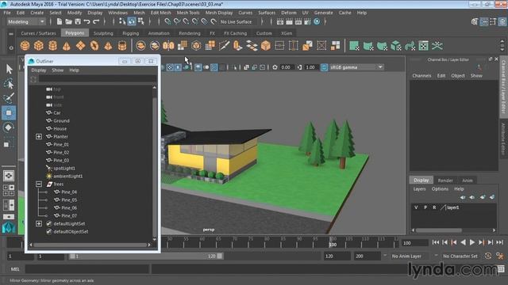Expand defaultLightSet in Outliner
Viewport: 508px width, 285px height.
39,223
